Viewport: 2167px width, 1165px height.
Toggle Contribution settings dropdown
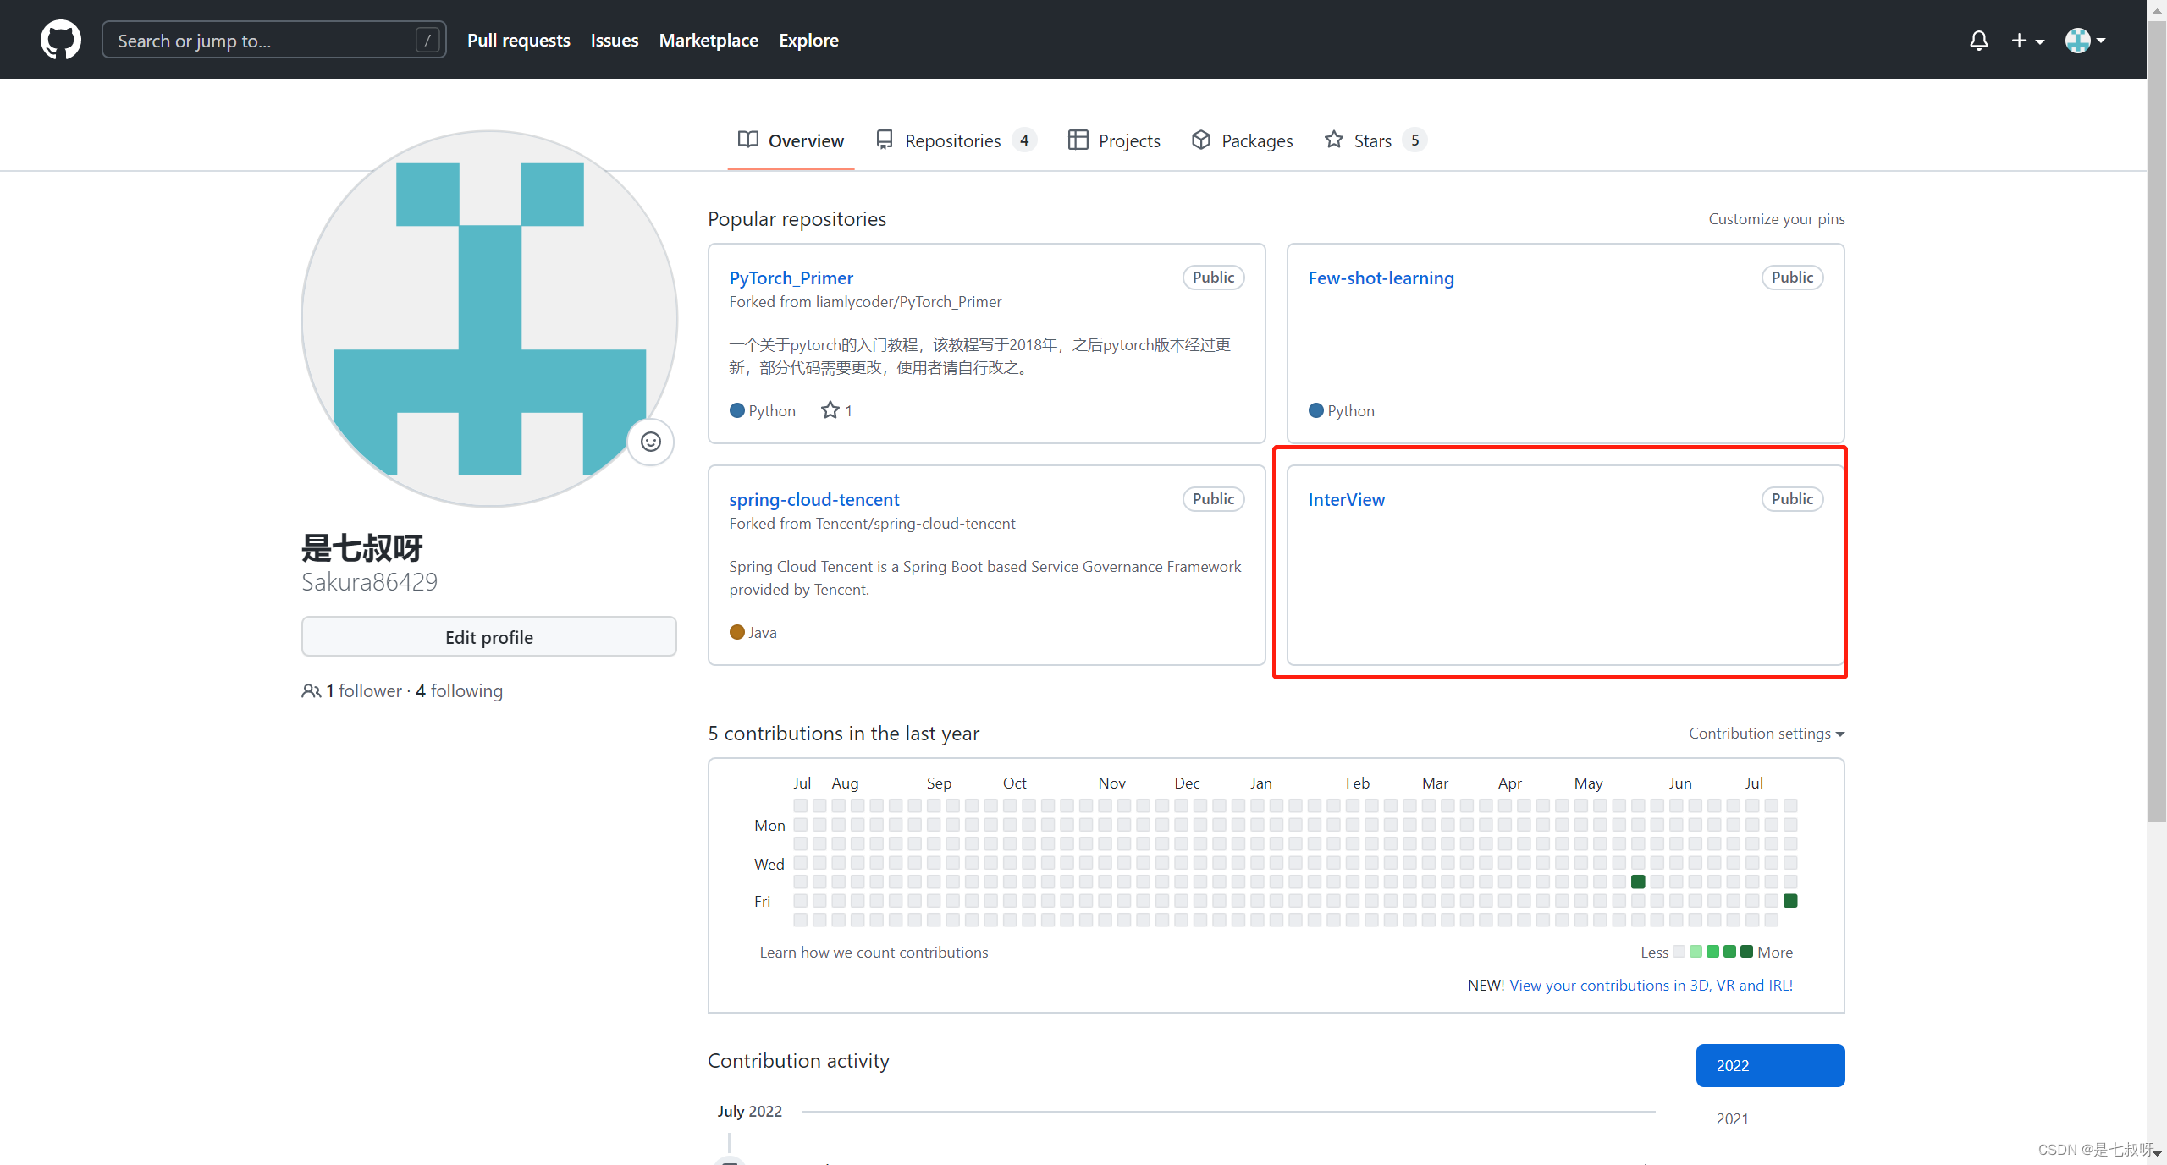tap(1767, 732)
